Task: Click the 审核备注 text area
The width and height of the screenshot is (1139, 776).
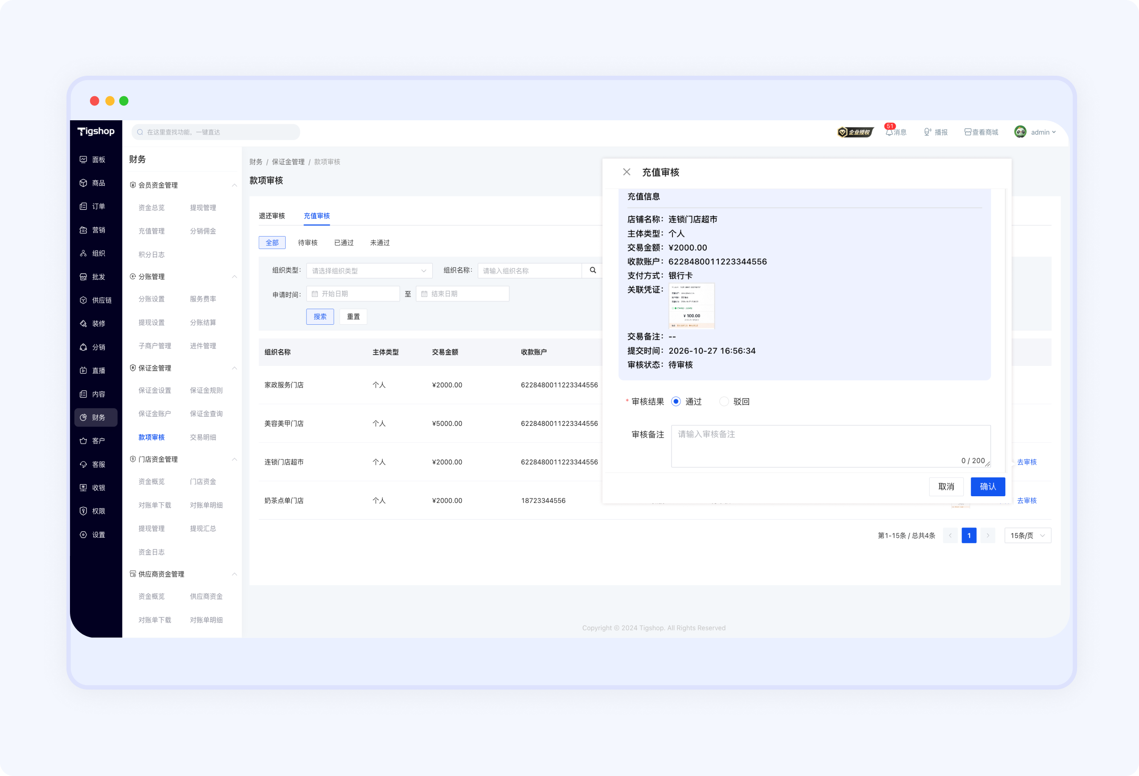Action: [x=831, y=446]
